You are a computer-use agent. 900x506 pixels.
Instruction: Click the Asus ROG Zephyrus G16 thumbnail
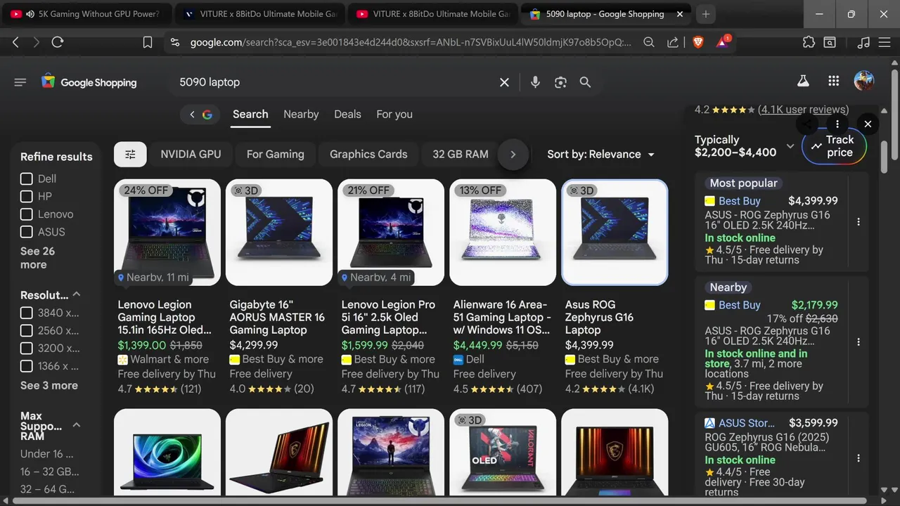(x=615, y=233)
